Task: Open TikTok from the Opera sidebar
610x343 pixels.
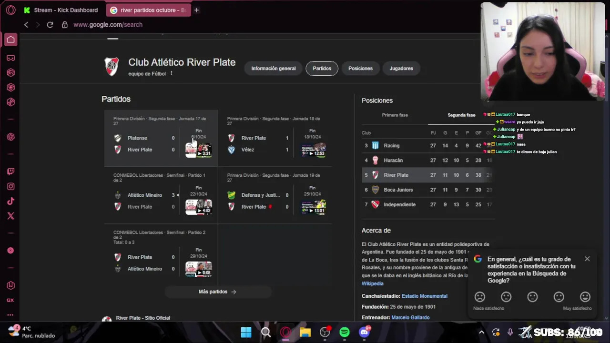Action: pyautogui.click(x=10, y=201)
